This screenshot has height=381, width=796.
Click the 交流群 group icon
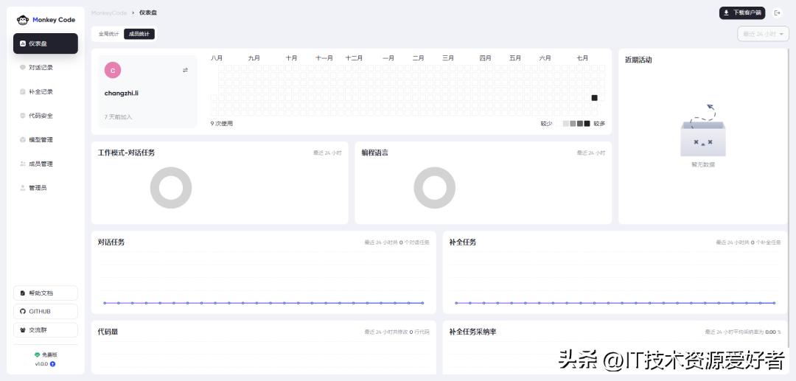coord(22,330)
